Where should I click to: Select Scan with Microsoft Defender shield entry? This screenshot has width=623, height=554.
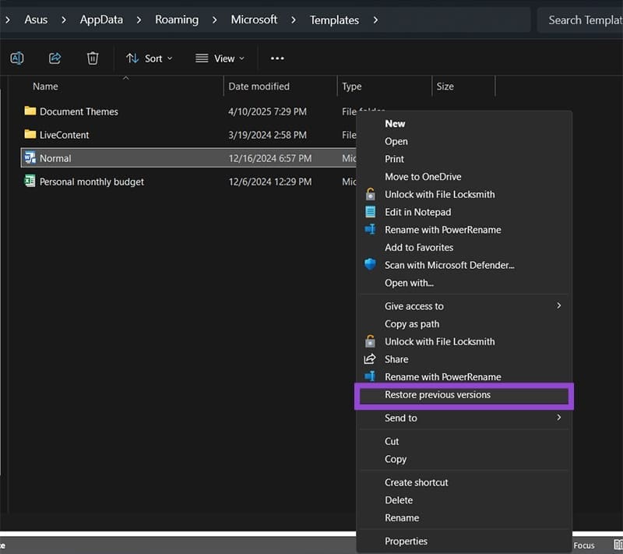449,265
